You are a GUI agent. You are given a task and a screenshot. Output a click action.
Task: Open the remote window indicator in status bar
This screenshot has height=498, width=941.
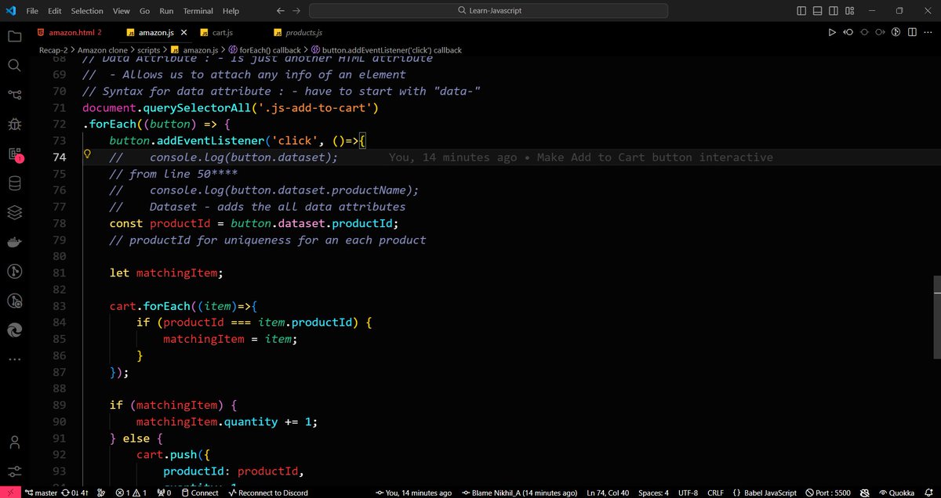pyautogui.click(x=9, y=493)
